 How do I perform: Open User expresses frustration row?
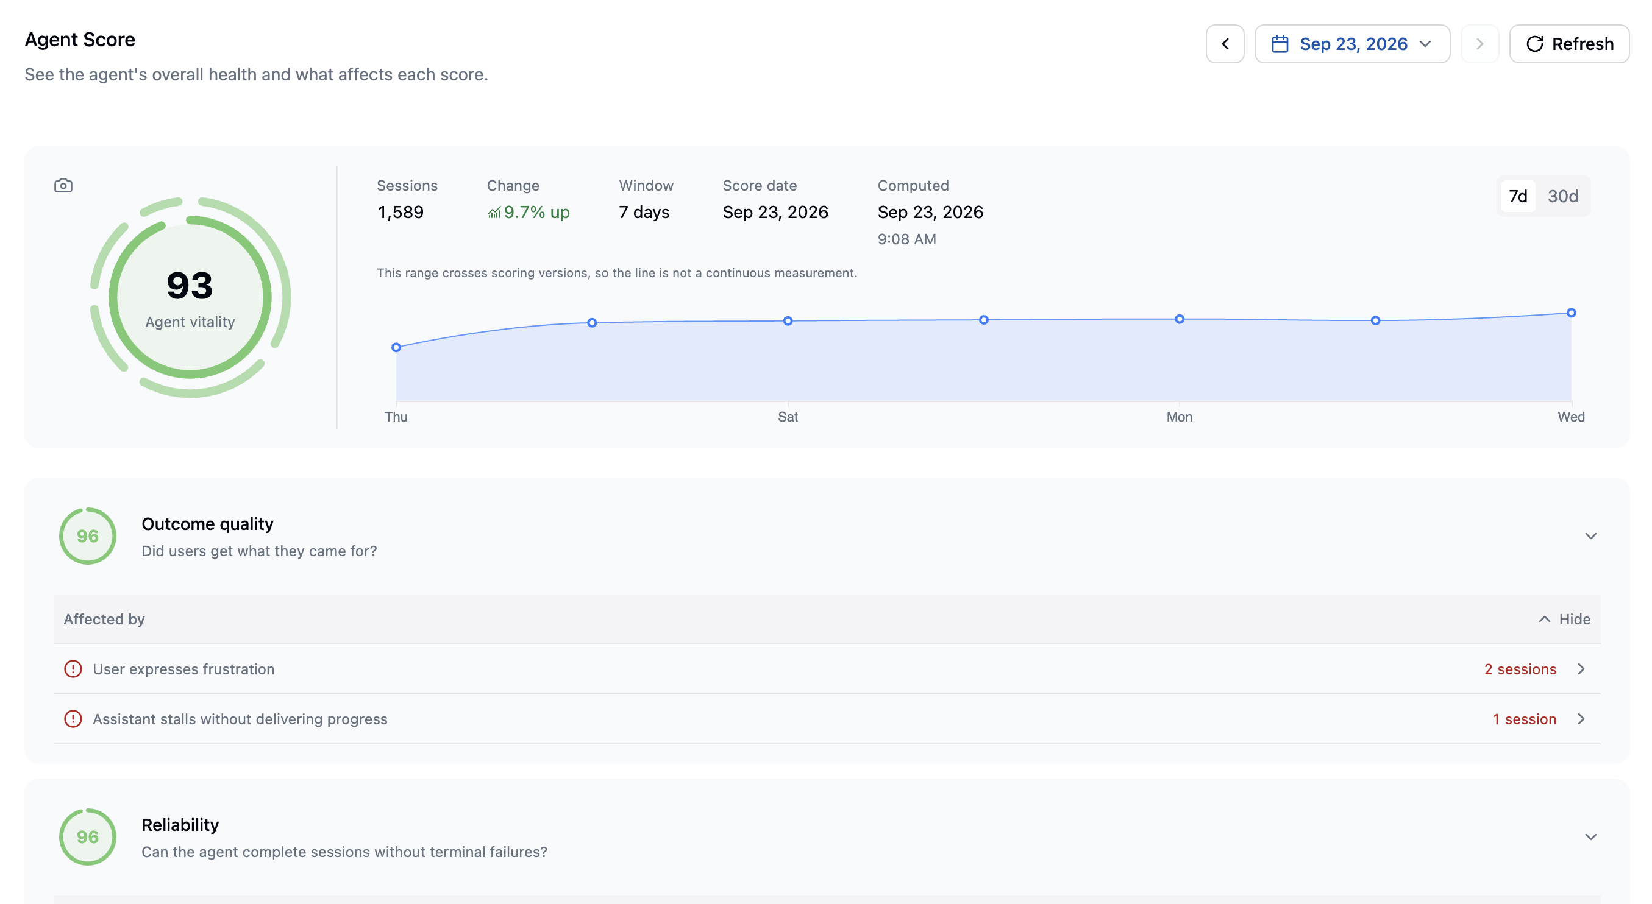[827, 669]
